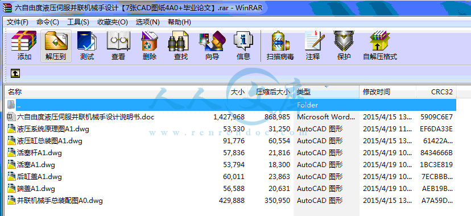Show archive 信息 (Info)
The height and width of the screenshot is (216, 471).
pos(243,45)
